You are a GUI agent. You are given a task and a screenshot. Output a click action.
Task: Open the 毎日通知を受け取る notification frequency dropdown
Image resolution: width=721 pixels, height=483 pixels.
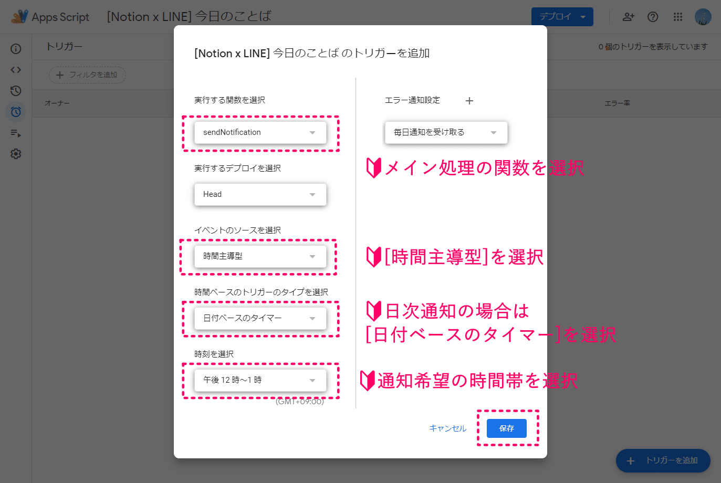click(446, 132)
